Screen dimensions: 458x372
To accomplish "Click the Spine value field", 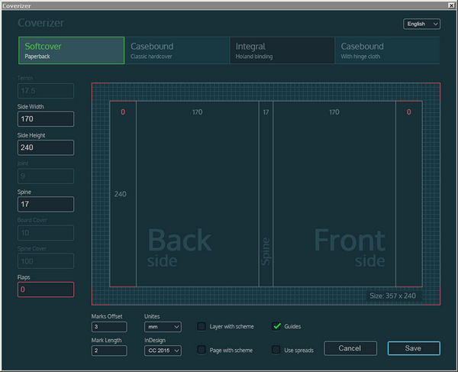I will click(45, 204).
